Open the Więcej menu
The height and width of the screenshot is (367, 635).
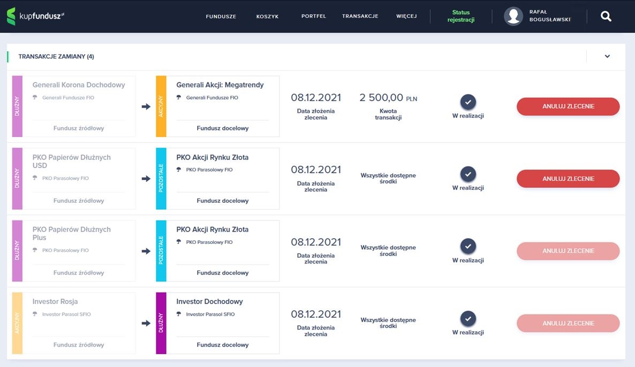pos(406,16)
